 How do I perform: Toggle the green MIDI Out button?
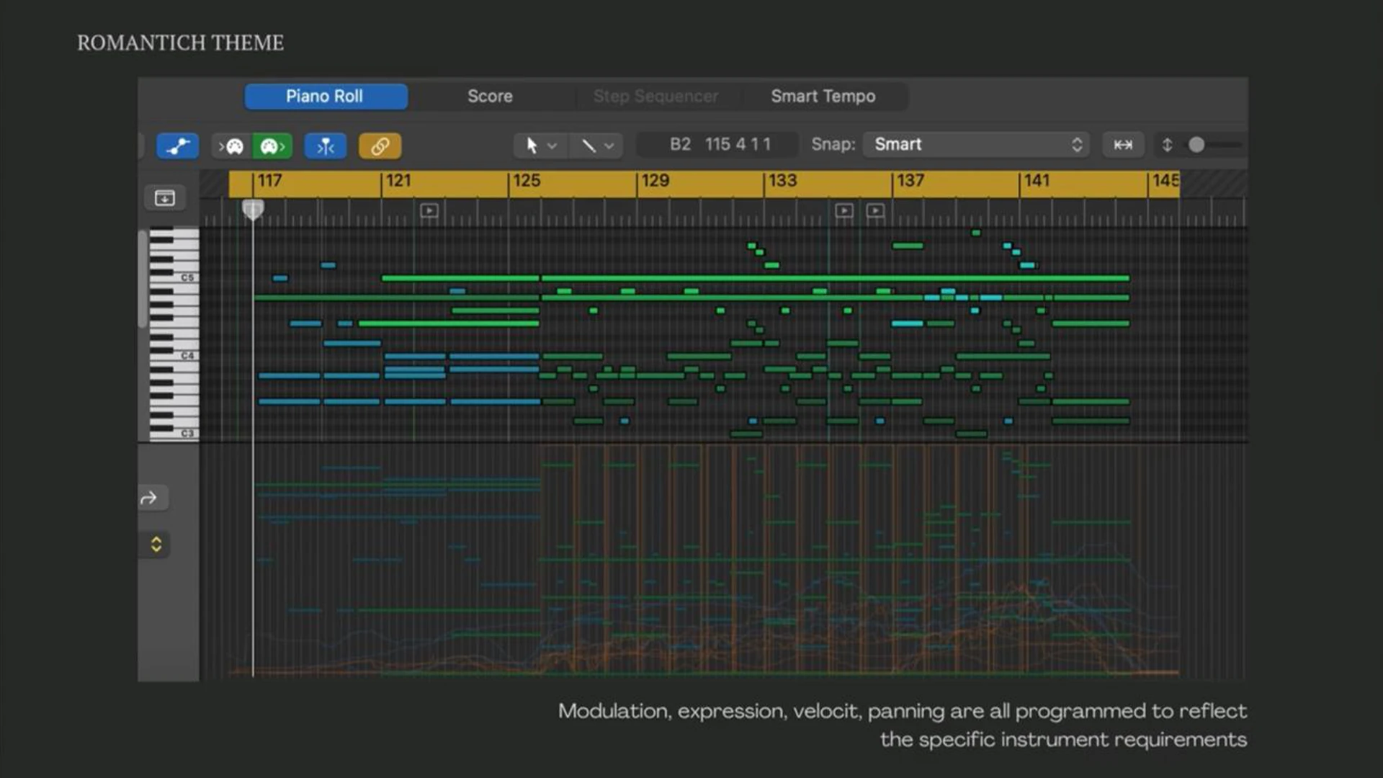[x=272, y=147]
